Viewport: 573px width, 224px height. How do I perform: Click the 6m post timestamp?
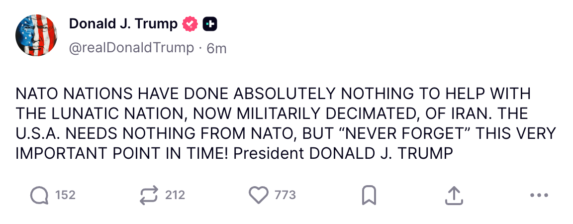(216, 48)
